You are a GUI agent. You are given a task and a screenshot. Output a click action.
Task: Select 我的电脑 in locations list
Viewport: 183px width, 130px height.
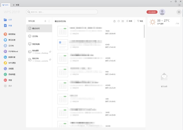pyautogui.click(x=39, y=44)
